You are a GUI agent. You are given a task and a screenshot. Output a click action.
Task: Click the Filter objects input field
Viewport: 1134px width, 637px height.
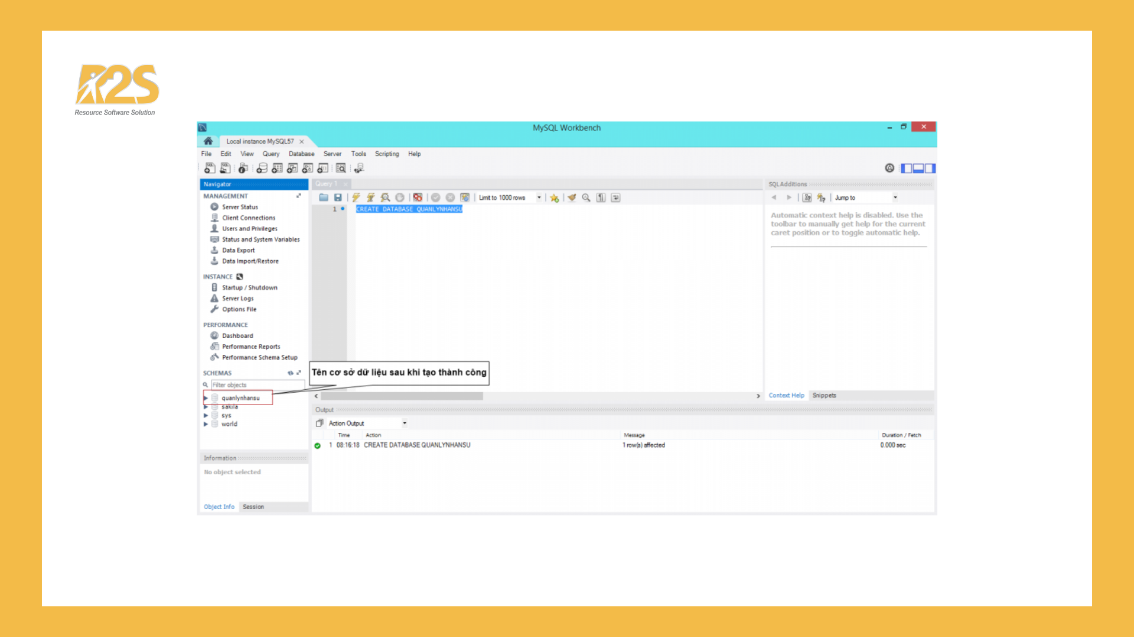[x=257, y=385]
